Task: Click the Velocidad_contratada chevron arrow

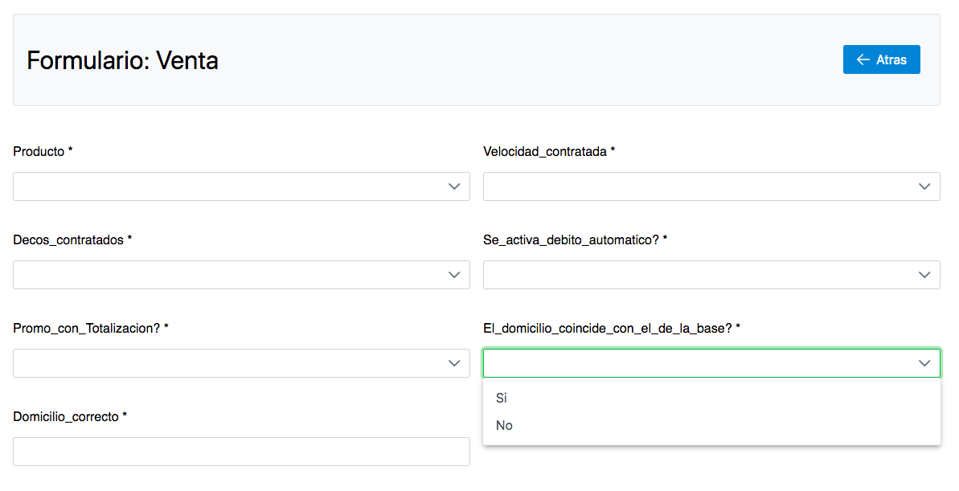Action: [x=924, y=186]
